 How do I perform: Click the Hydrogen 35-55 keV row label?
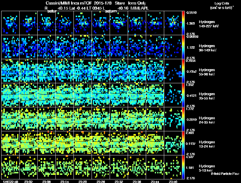click(x=207, y=96)
